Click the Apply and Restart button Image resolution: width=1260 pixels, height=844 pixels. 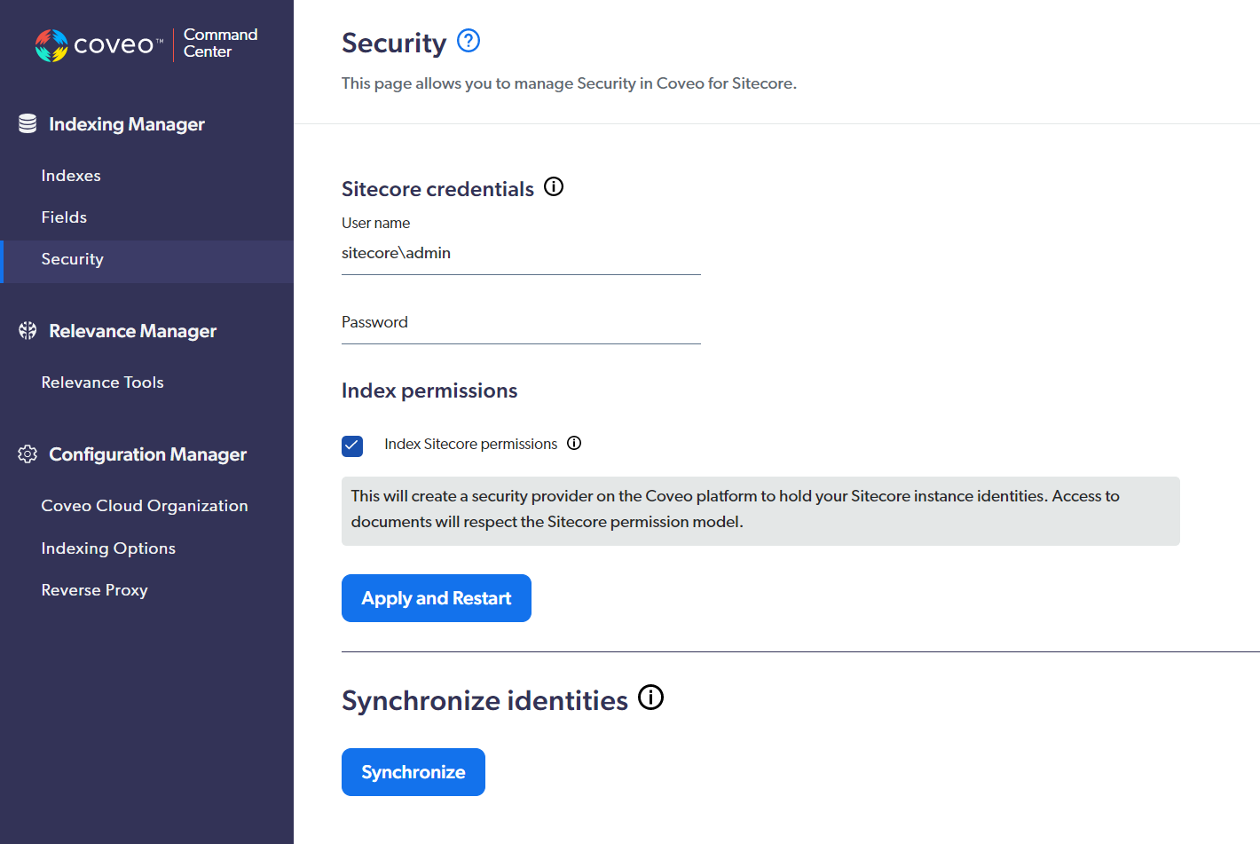coord(437,598)
